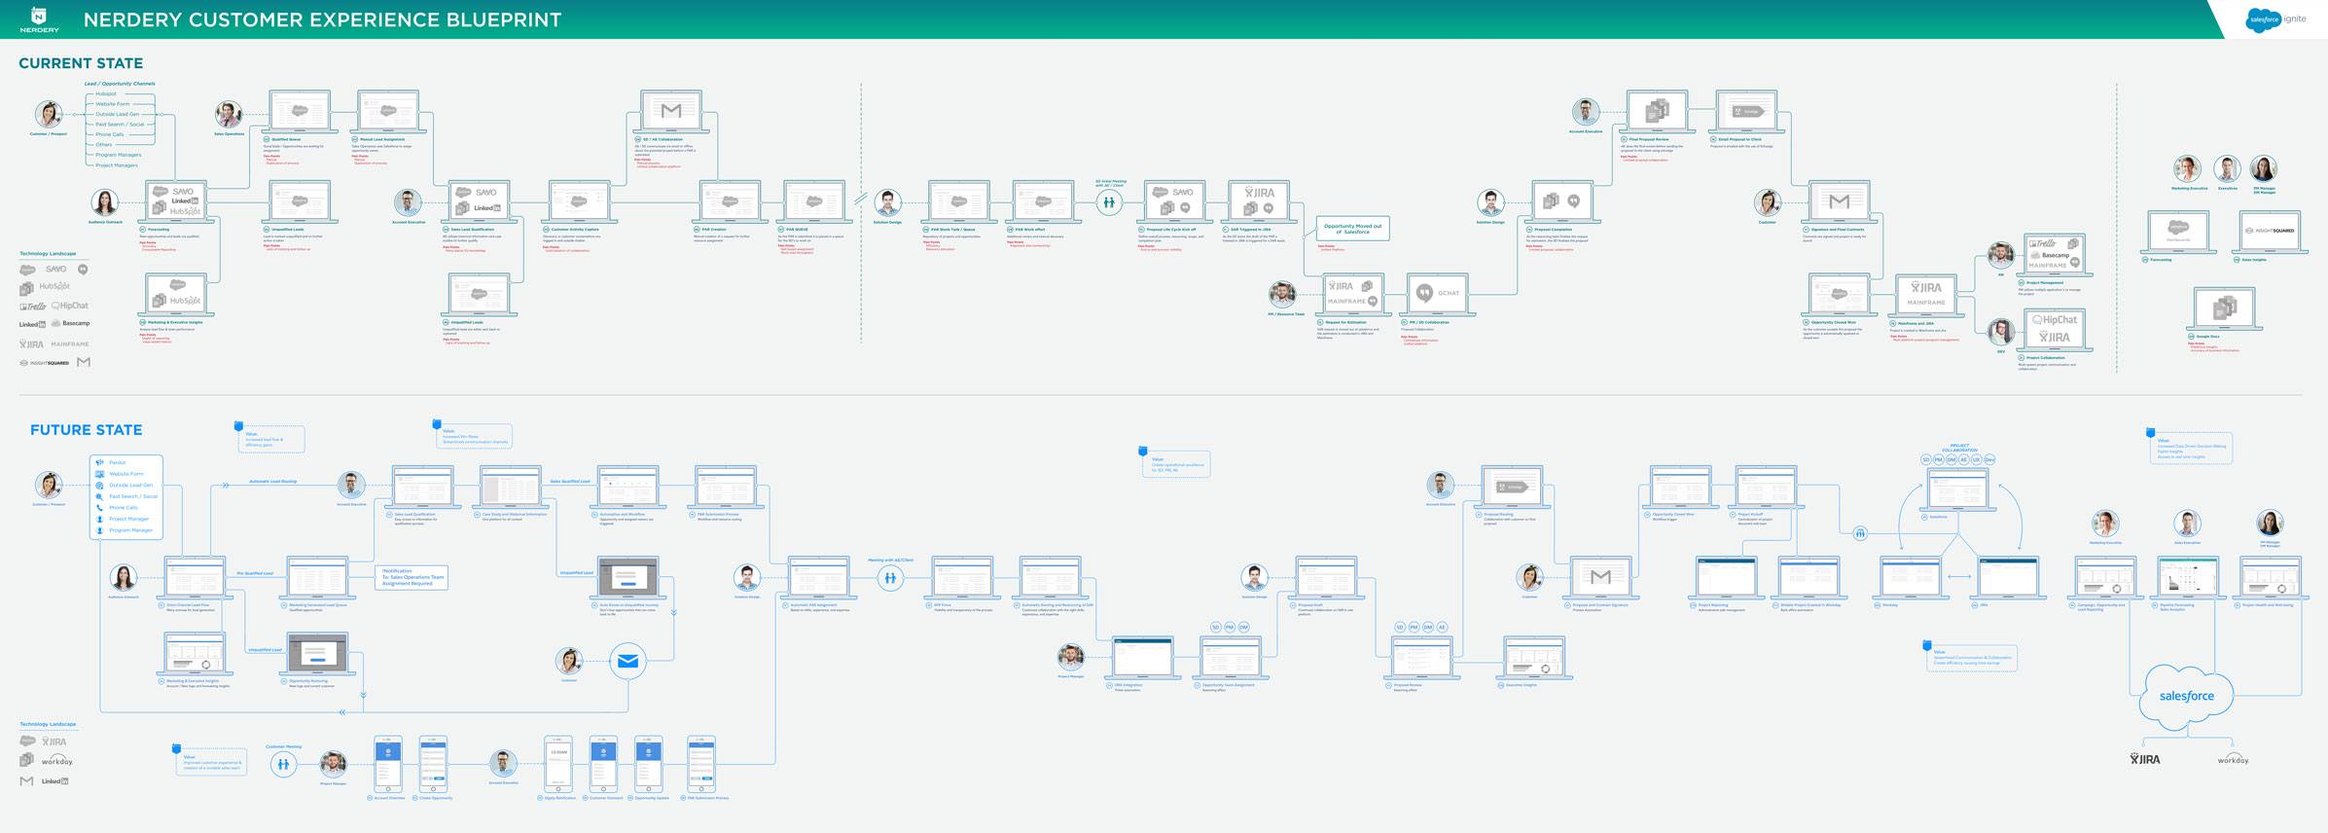Viewport: 2328px width, 833px height.
Task: Open the Create Opportunity phone screen
Action: point(433,763)
